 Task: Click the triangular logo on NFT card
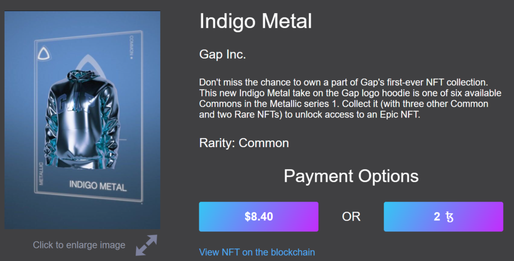(44, 54)
